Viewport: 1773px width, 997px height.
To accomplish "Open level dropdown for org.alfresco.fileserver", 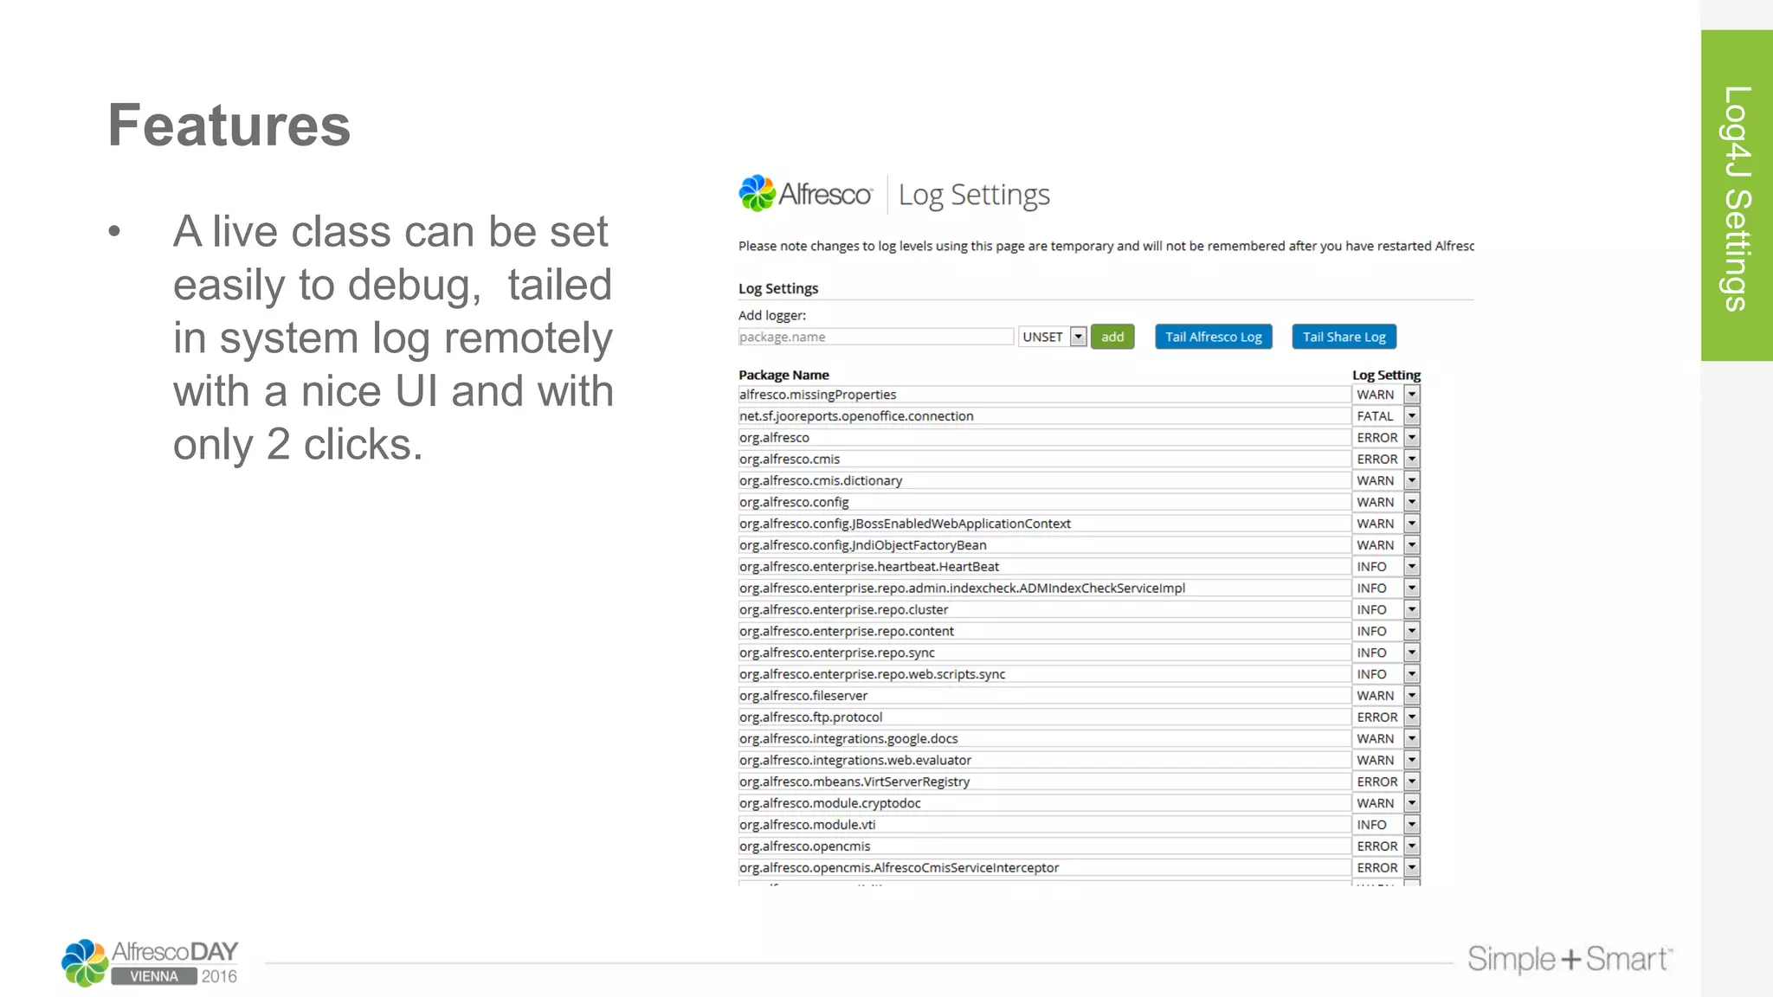I will click(x=1386, y=696).
